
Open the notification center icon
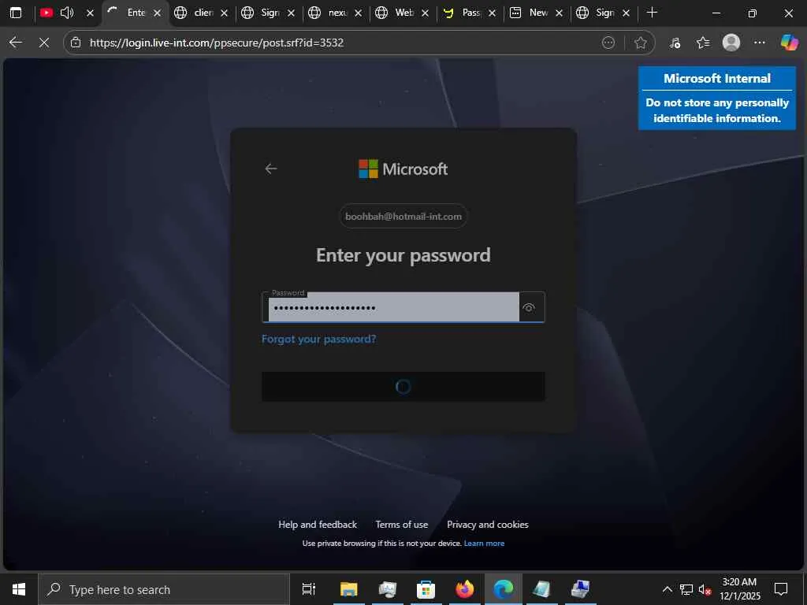pos(781,589)
